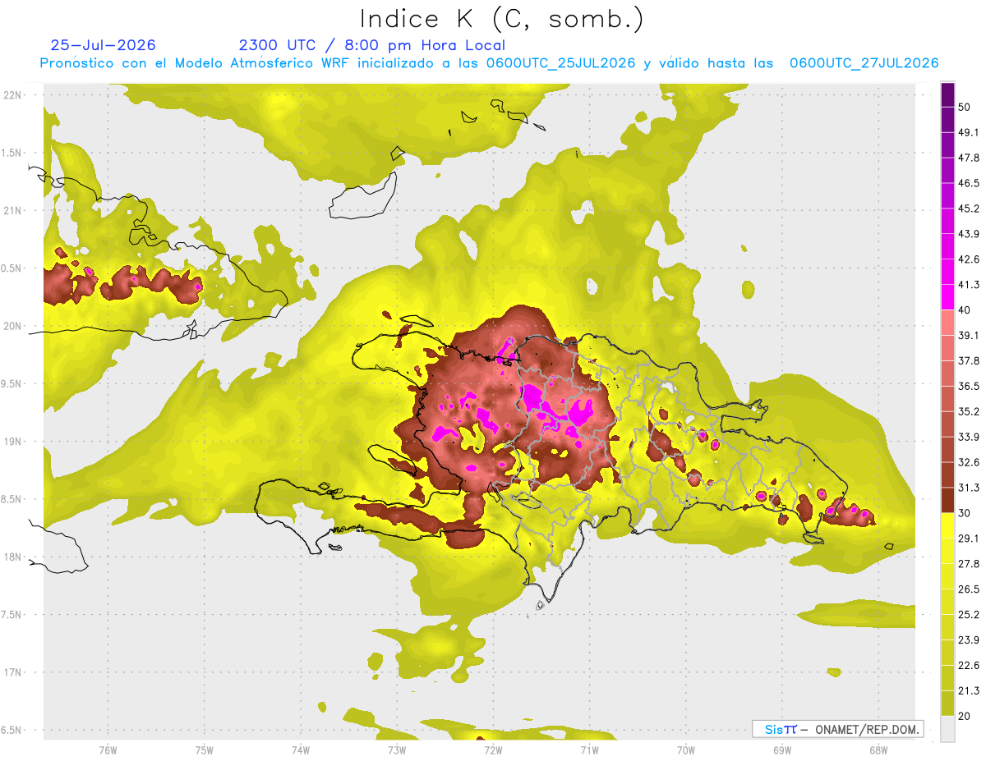This screenshot has width=986, height=761.
Task: Click the legend value "23.9"
Action: point(969,640)
